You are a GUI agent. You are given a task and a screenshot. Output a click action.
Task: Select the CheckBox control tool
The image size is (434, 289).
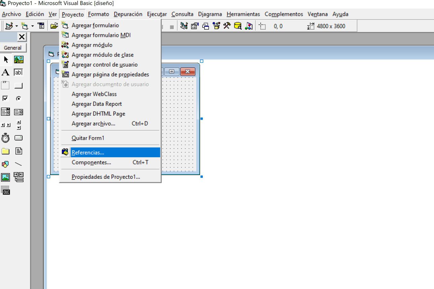[6, 98]
